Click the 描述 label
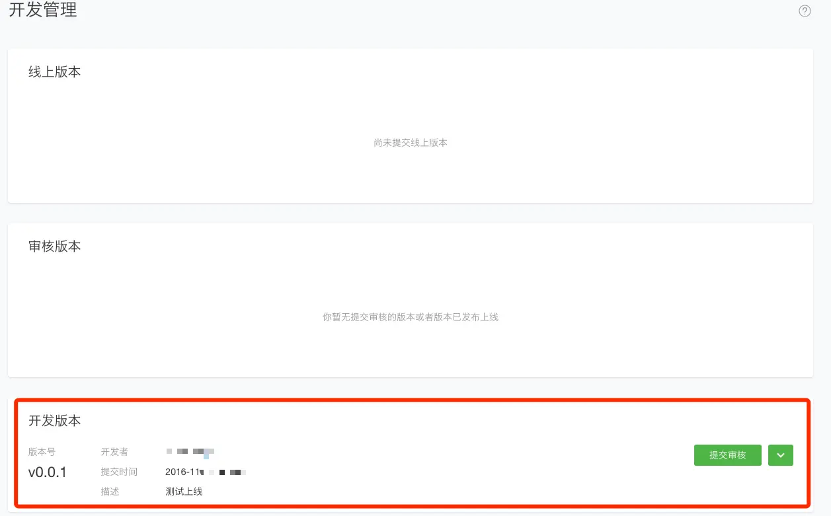The width and height of the screenshot is (831, 516). click(110, 492)
